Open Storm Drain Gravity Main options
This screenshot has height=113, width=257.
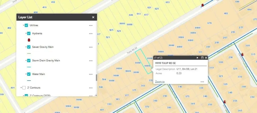(91, 61)
